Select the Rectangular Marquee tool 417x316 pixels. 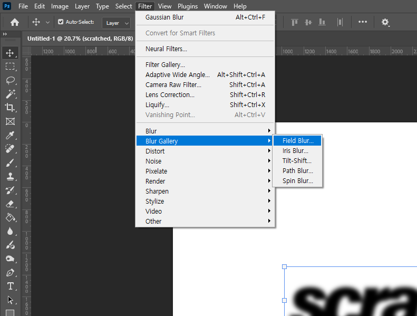pos(10,66)
